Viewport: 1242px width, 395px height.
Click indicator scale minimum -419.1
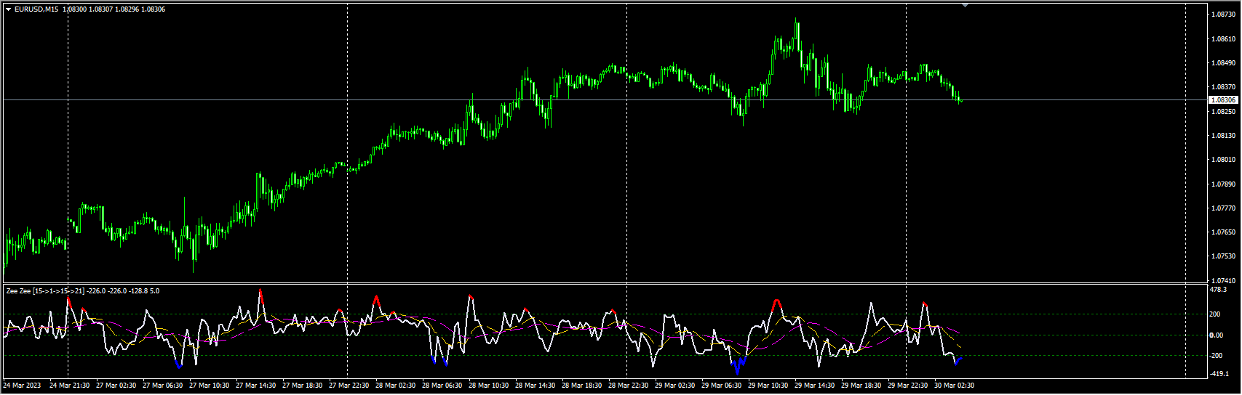tap(1219, 373)
